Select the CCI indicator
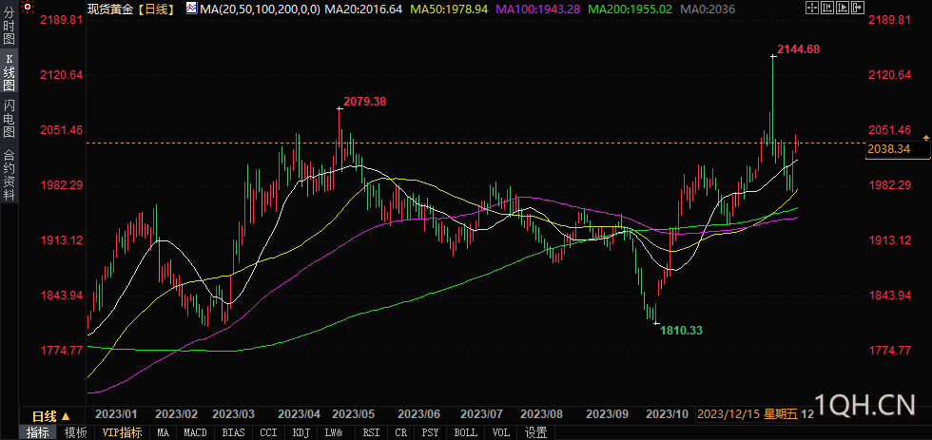 point(268,433)
